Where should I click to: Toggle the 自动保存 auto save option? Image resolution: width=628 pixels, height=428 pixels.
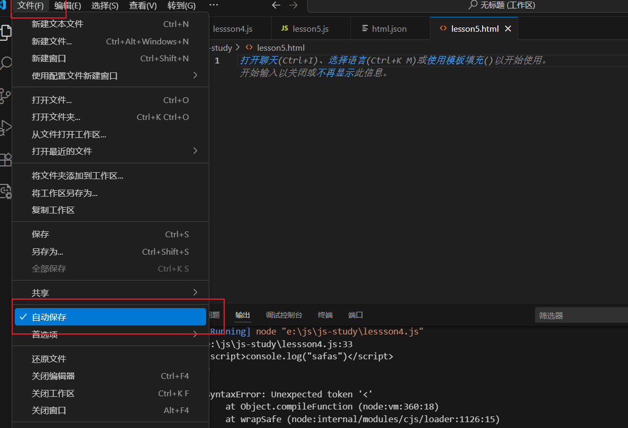pos(110,317)
